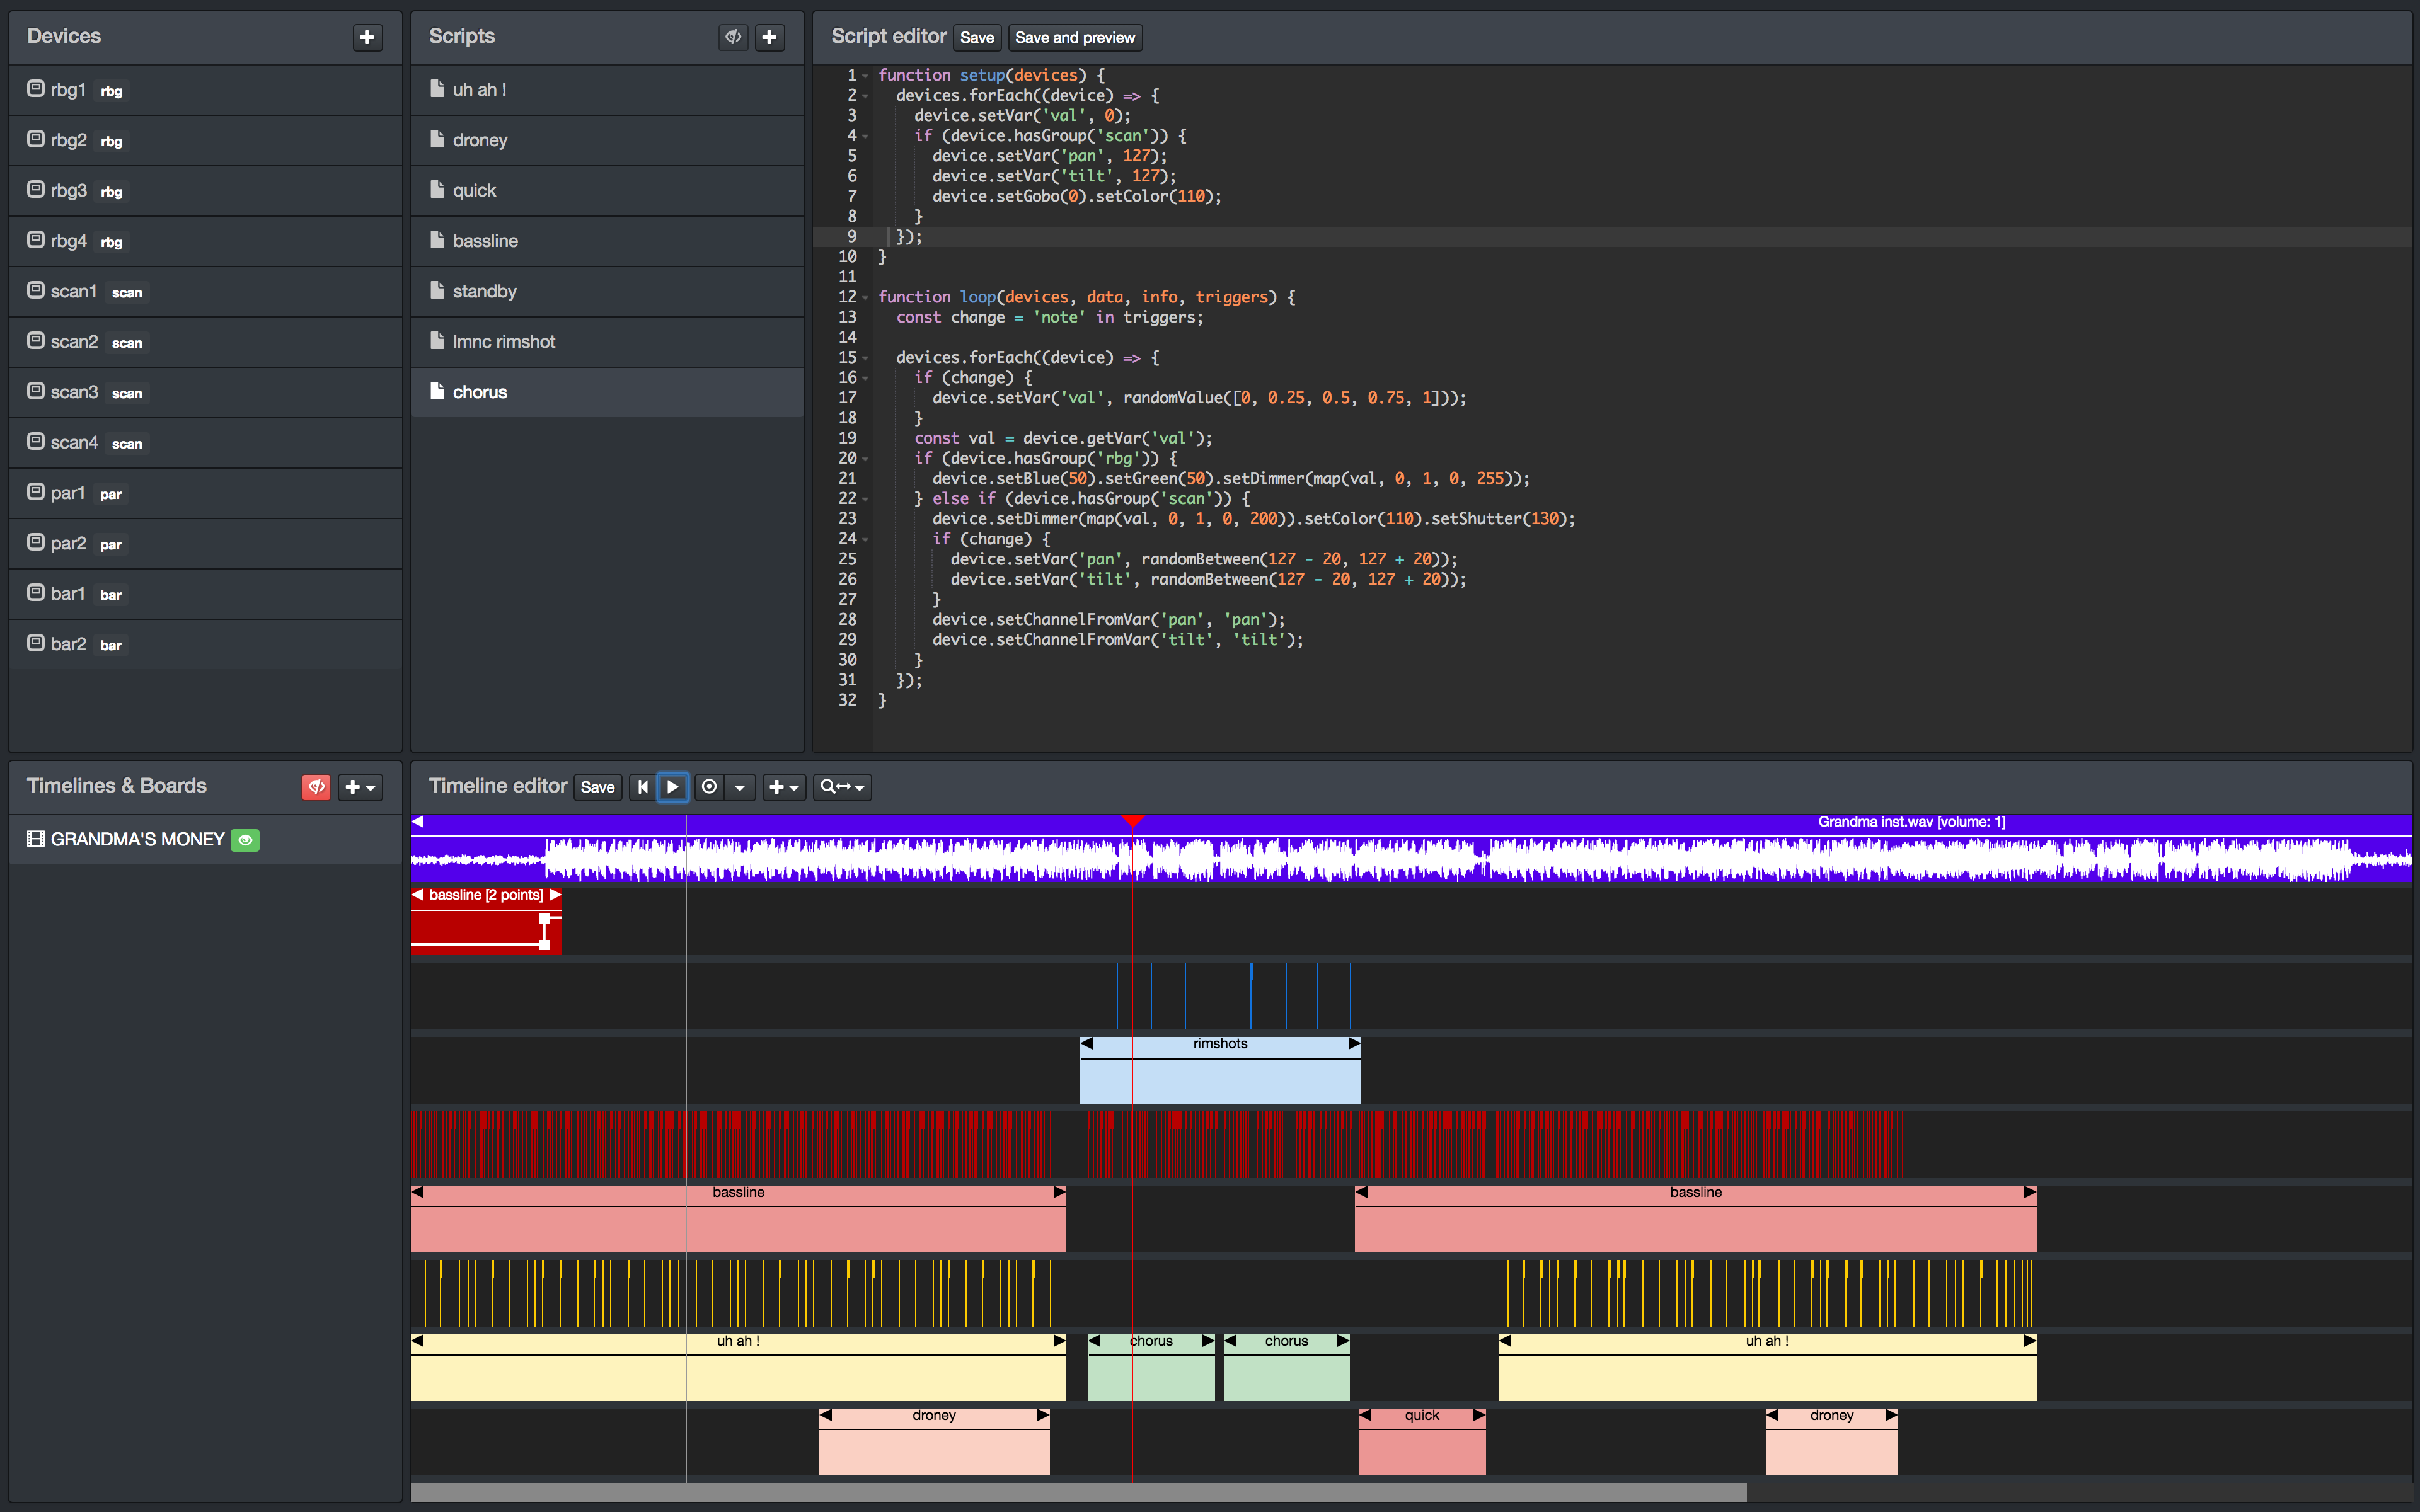Image resolution: width=2420 pixels, height=1512 pixels.
Task: Collapse code fold at line 2
Action: tap(866, 96)
